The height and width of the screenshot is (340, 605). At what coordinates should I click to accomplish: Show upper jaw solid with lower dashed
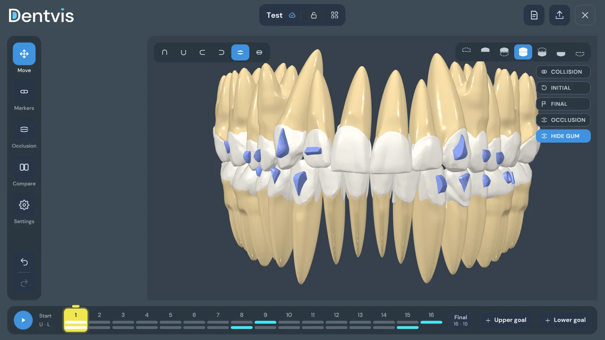[x=504, y=52]
